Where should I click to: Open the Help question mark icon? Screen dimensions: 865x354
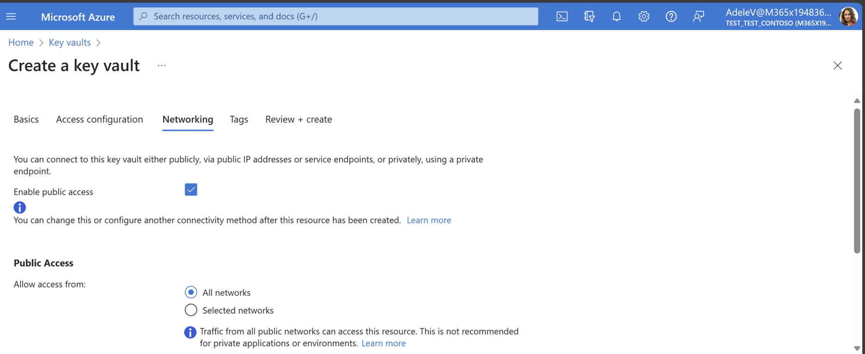tap(671, 17)
